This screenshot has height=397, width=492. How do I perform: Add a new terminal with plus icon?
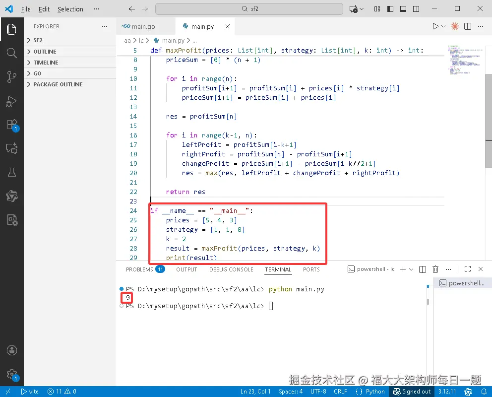403,269
